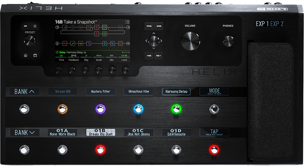Select the Level parameter on screen
Viewport: 305px width, 166px height.
[x=124, y=58]
